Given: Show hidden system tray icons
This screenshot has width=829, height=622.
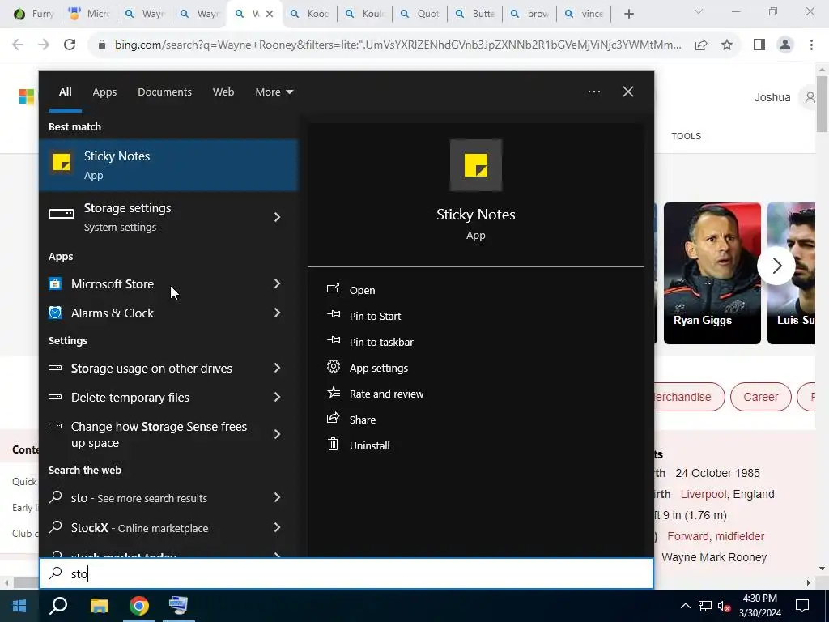Looking at the screenshot, I should point(685,606).
